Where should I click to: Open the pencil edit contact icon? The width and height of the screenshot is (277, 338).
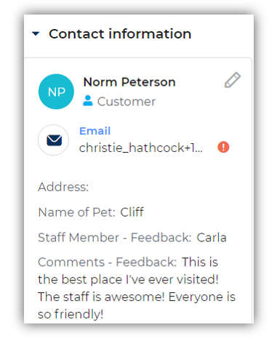tap(232, 80)
